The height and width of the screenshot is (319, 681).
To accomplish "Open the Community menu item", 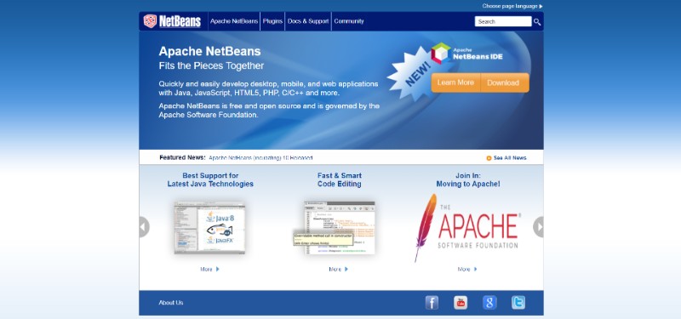I will click(349, 20).
